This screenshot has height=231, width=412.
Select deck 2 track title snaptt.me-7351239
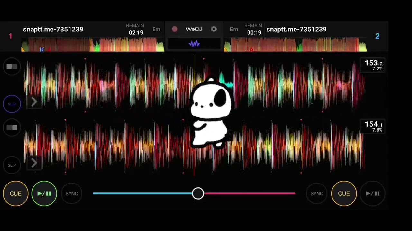tap(296, 29)
